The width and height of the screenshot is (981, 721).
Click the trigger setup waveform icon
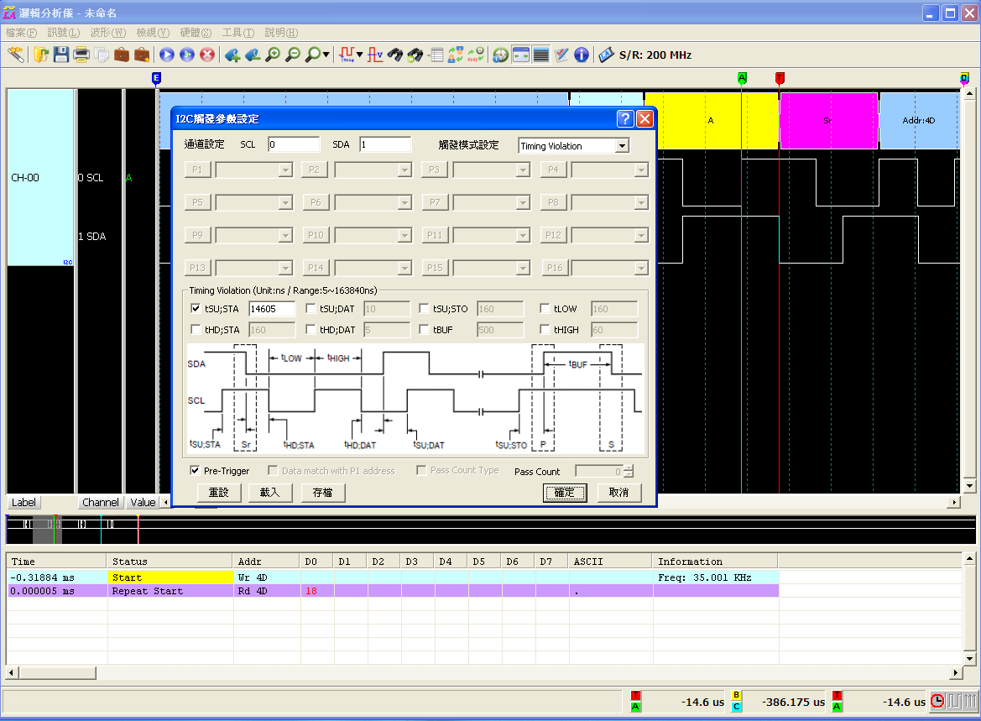tap(347, 55)
